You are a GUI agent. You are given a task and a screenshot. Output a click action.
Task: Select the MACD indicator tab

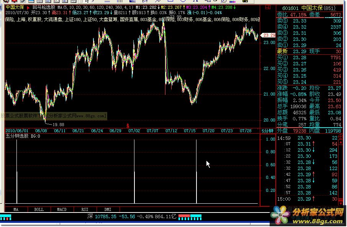(x=62, y=209)
